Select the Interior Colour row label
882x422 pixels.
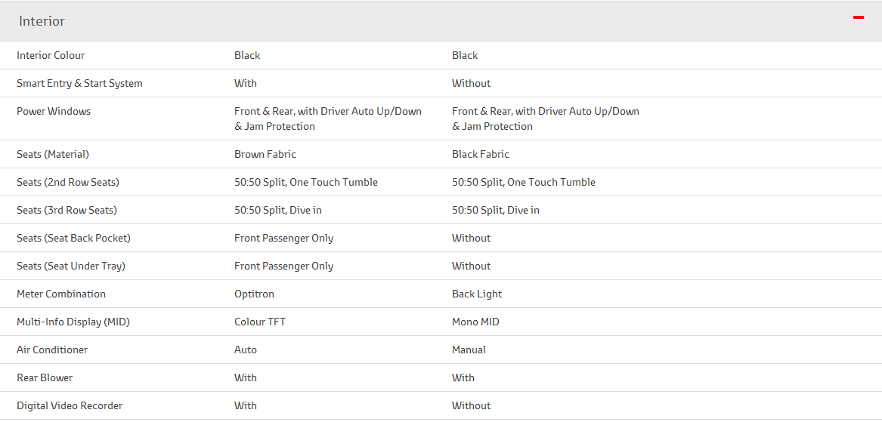click(x=51, y=55)
